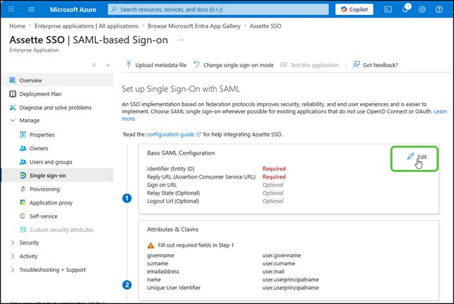This screenshot has width=454, height=304.
Task: Edit the Basic SAML Configuration
Action: pyautogui.click(x=417, y=157)
